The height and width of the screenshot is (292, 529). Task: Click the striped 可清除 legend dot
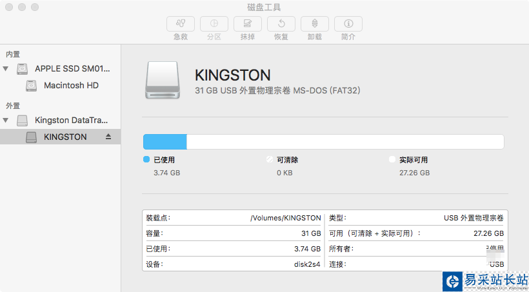tap(269, 159)
